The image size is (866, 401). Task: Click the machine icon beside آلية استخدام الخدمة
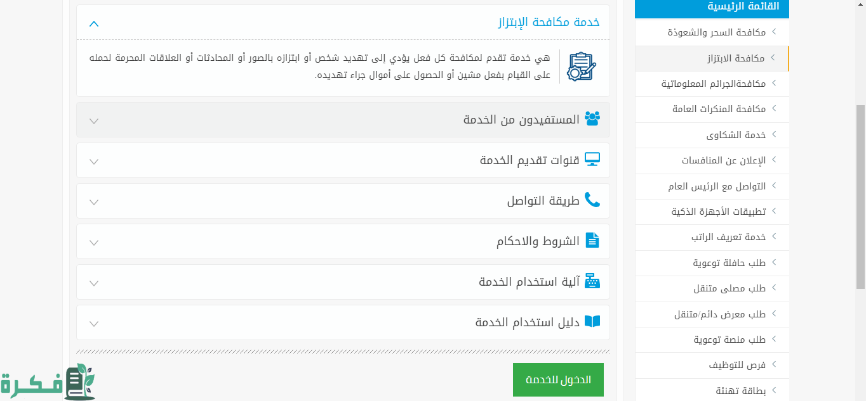pos(592,281)
